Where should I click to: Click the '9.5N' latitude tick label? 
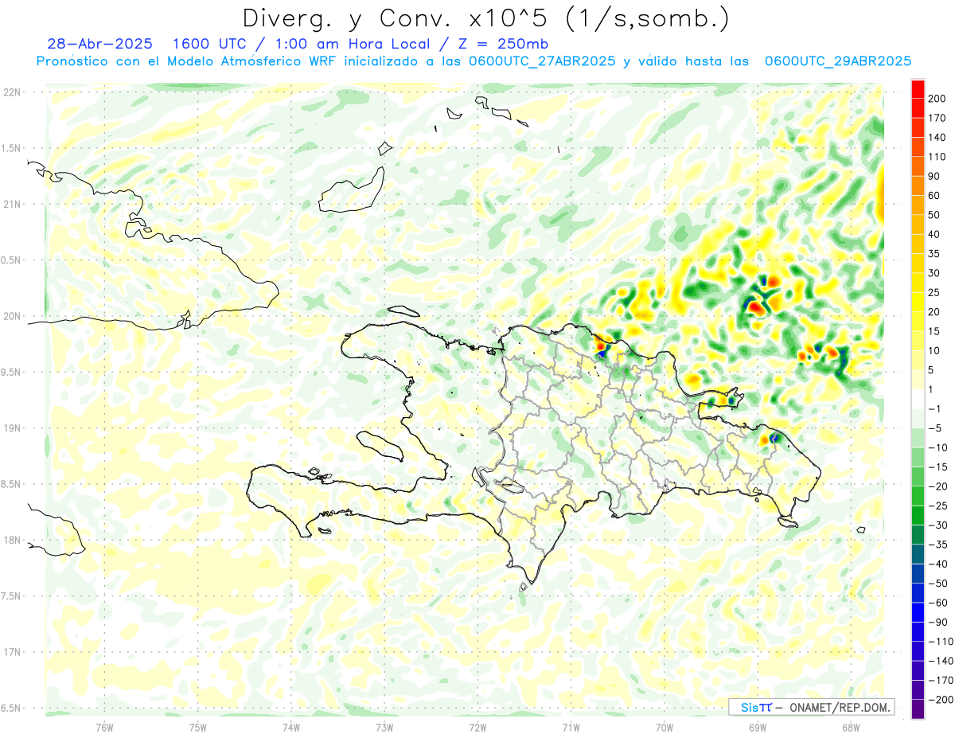click(11, 373)
